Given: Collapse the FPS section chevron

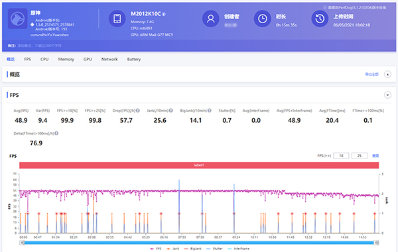Looking at the screenshot, I should 387,95.
